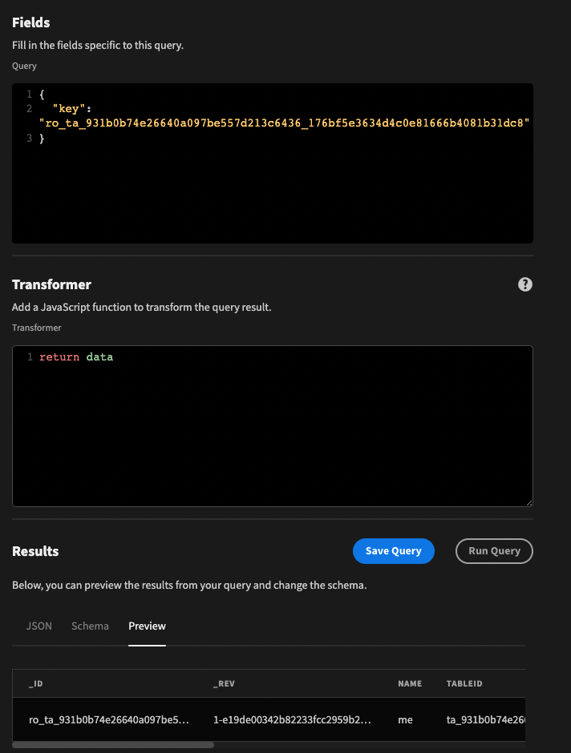The height and width of the screenshot is (753, 571).
Task: Click the Save Query button
Action: 393,551
